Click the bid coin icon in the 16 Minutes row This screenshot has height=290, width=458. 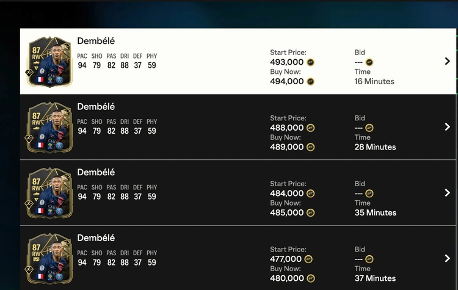[369, 62]
